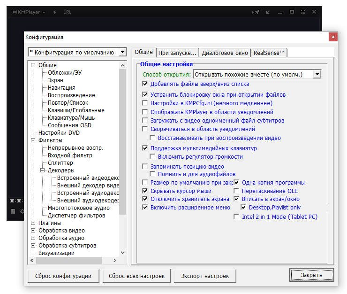Screen dimensions: 347x294
Task: Click the playlist icon in KMPlayer bottom bar
Action: tap(13, 211)
